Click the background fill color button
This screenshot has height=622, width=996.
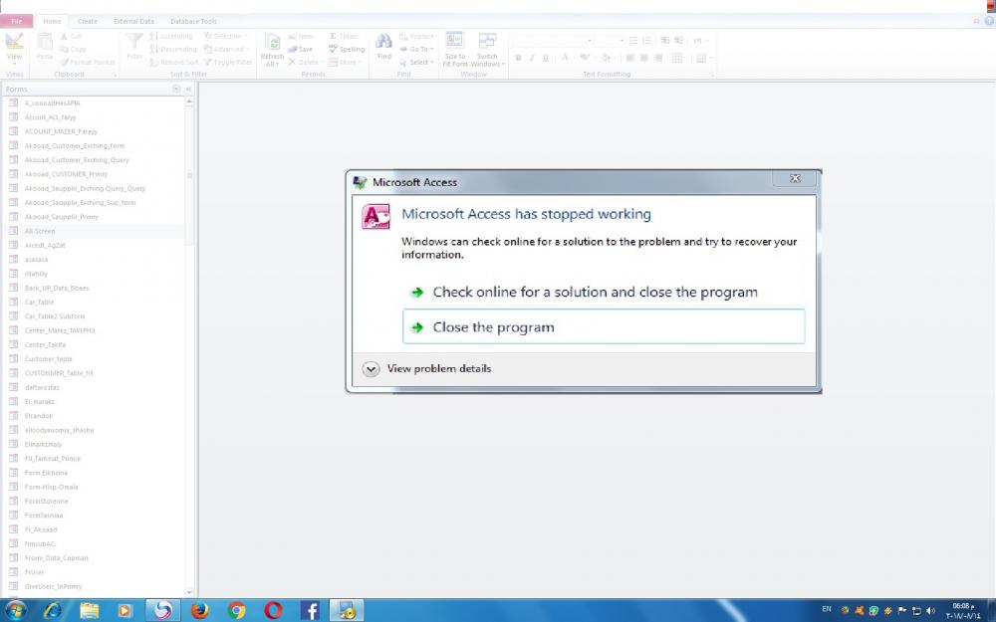click(x=608, y=58)
